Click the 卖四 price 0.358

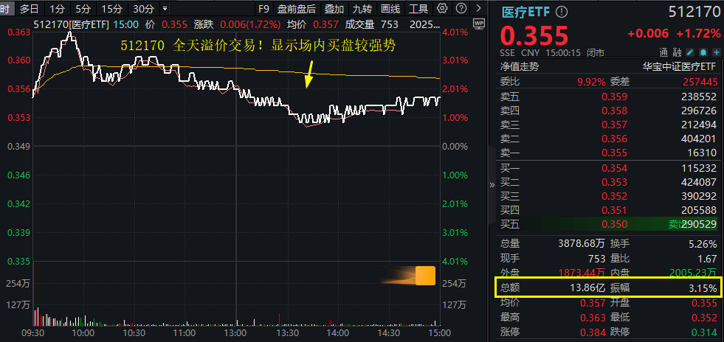click(615, 111)
